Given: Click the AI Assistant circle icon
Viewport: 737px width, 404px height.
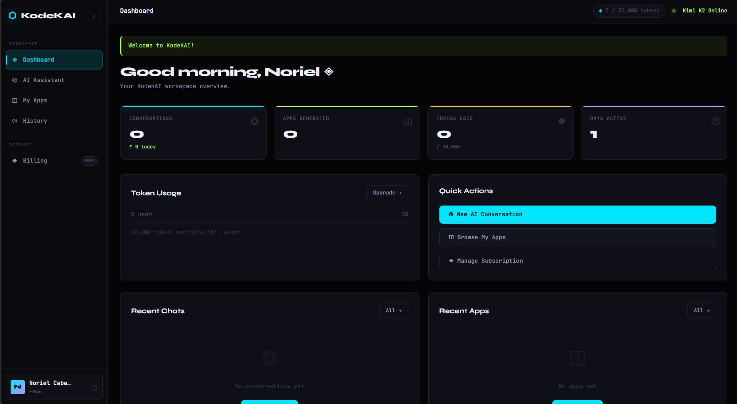Looking at the screenshot, I should pyautogui.click(x=15, y=80).
